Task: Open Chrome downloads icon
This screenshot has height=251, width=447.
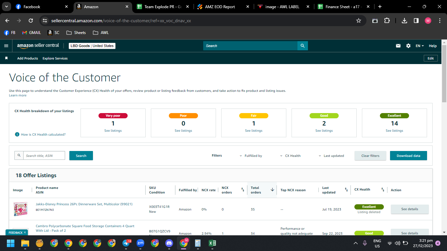Action: click(x=404, y=21)
